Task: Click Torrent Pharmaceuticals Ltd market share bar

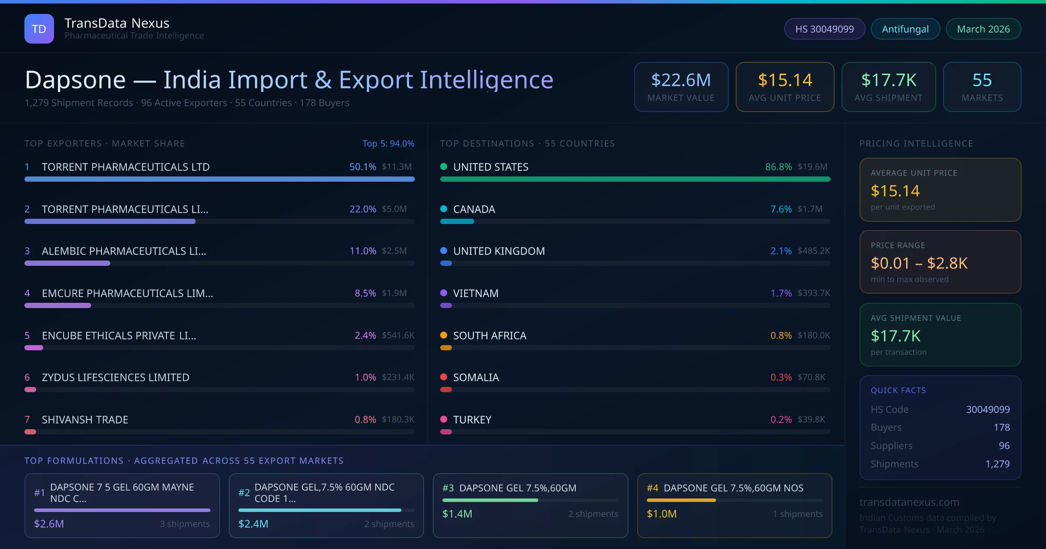Action: (219, 179)
